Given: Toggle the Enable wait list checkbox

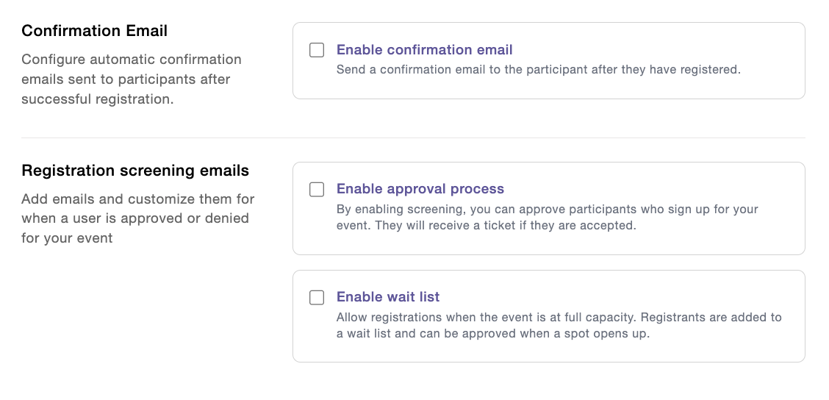Looking at the screenshot, I should click(317, 297).
